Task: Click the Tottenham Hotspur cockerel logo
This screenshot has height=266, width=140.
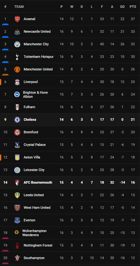Action: tap(17, 57)
